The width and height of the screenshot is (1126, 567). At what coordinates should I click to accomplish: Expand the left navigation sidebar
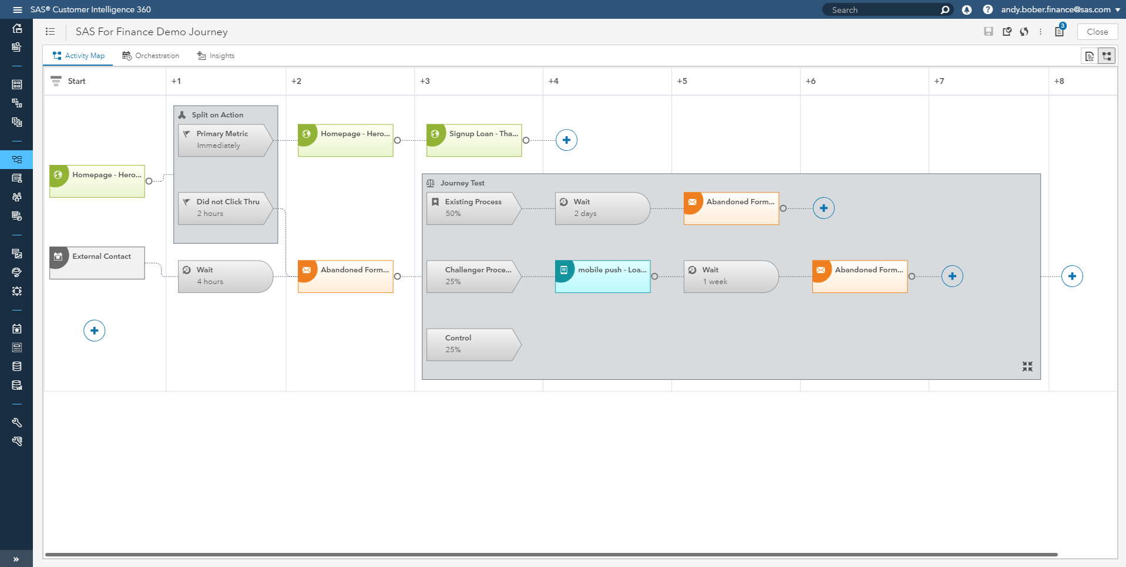point(16,559)
